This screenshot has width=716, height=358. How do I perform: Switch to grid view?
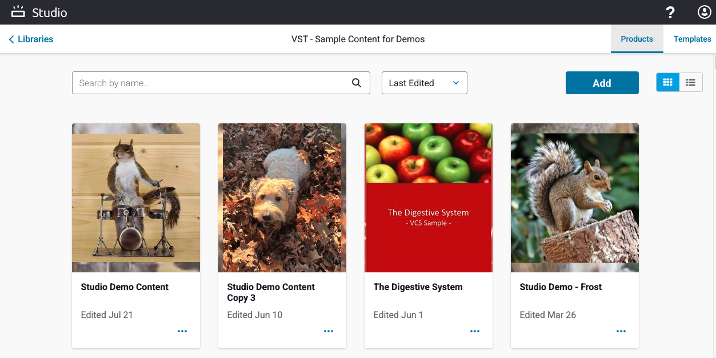[667, 82]
